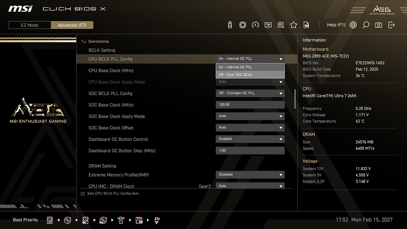Viewport: 407px width, 229px height.
Task: Open Dashboard OC Button Control dropdown
Action: 250,139
